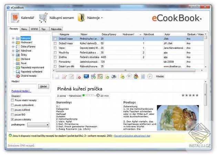The width and height of the screenshot is (217, 155).
Task: Click the horizontal scrollbar of recipe list
Action: click(125, 70)
